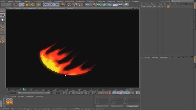Click the search magnifier in object manager
The height and width of the screenshot is (110, 196).
click(x=183, y=4)
